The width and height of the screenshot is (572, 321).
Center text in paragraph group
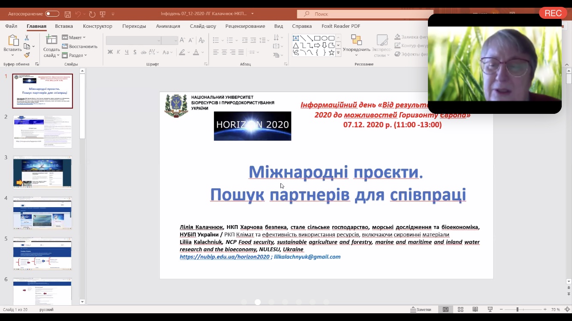point(224,52)
